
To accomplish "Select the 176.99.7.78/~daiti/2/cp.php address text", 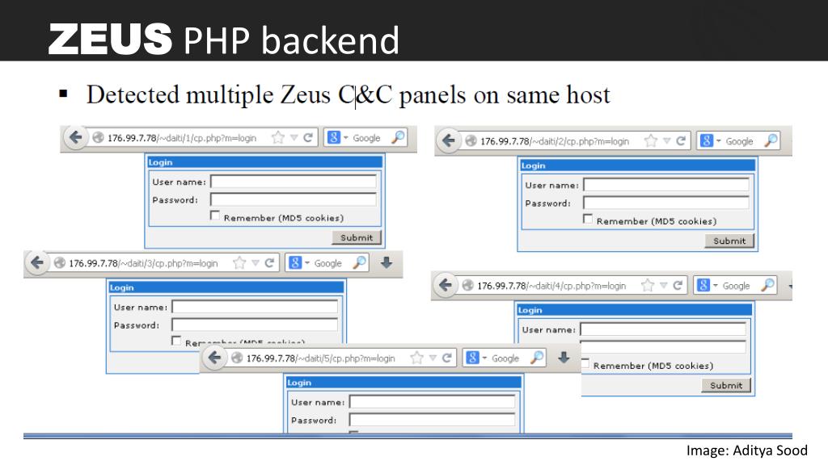I will click(x=555, y=141).
